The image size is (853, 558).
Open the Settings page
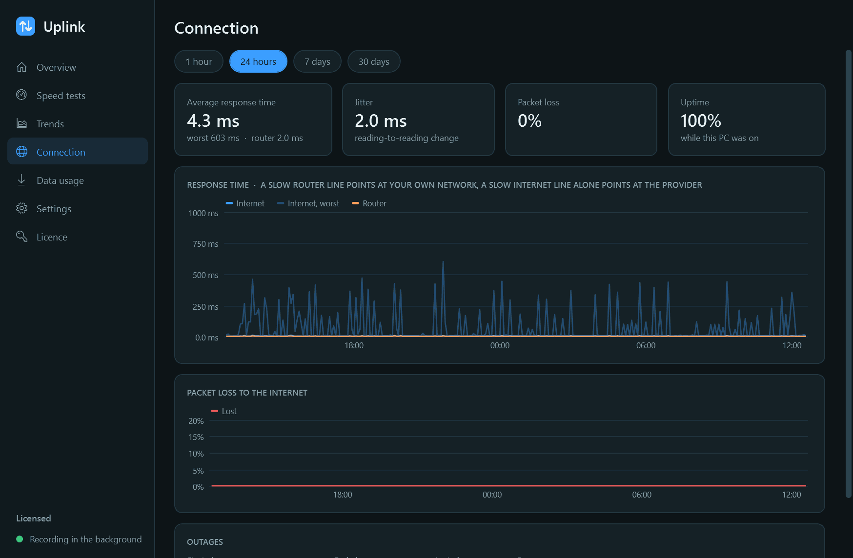(x=78, y=209)
